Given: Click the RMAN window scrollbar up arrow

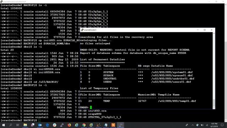Looking at the screenshot, I should pyautogui.click(x=214, y=33).
